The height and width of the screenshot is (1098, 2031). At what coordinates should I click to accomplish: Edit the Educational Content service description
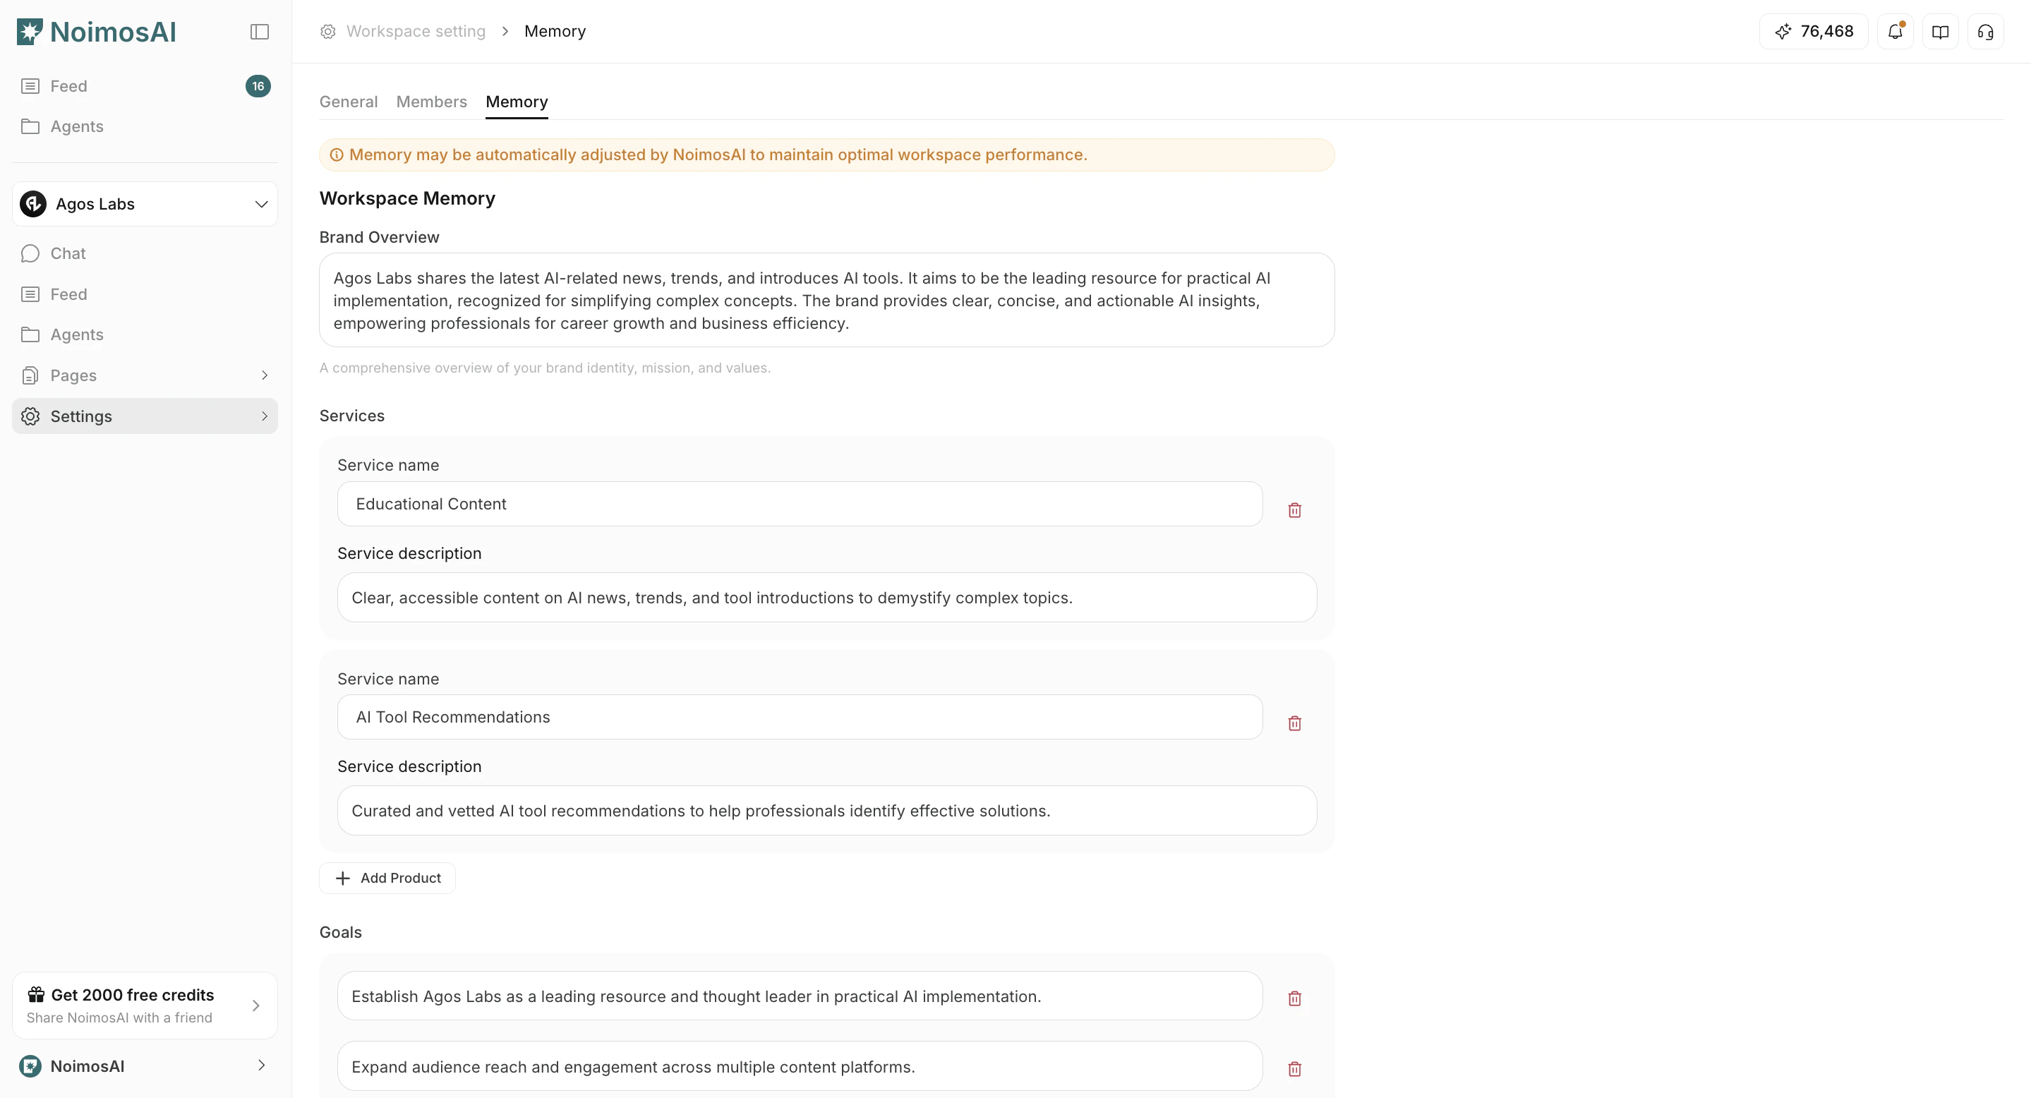(826, 598)
